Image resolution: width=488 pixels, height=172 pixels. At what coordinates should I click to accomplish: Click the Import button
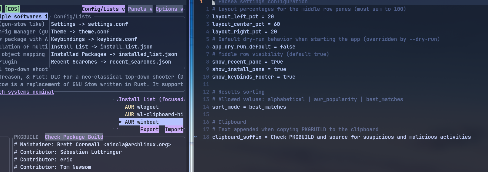[x=174, y=129]
